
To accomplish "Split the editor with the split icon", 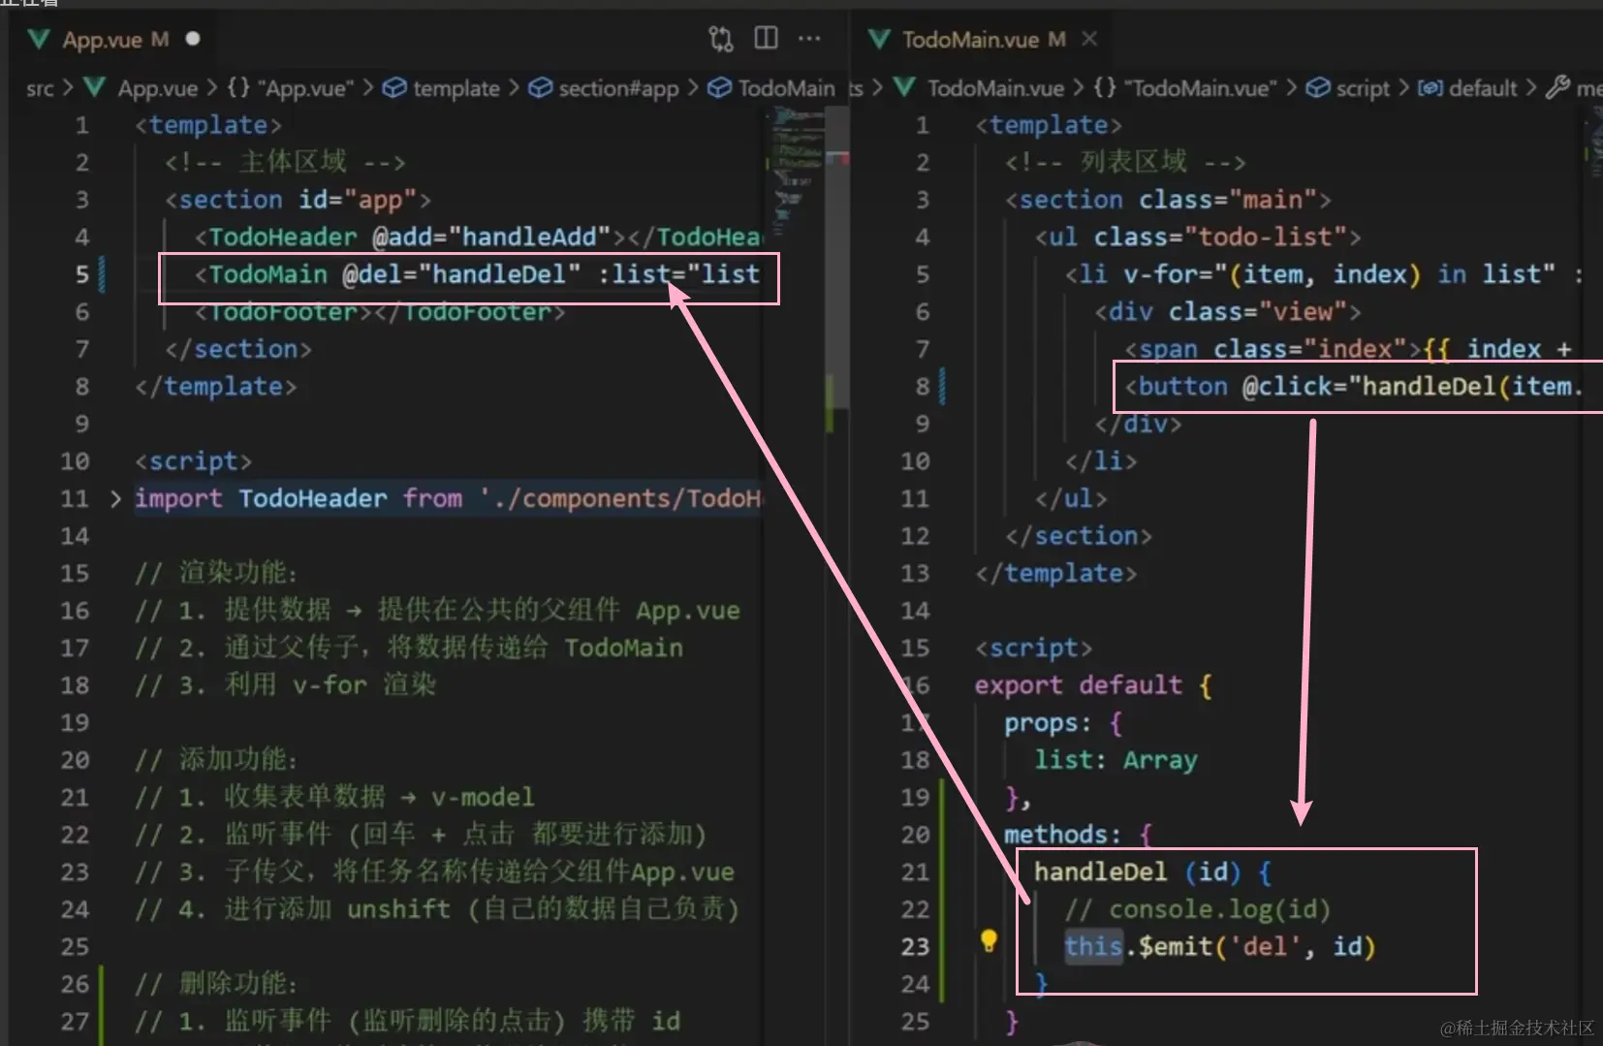I will click(x=766, y=38).
